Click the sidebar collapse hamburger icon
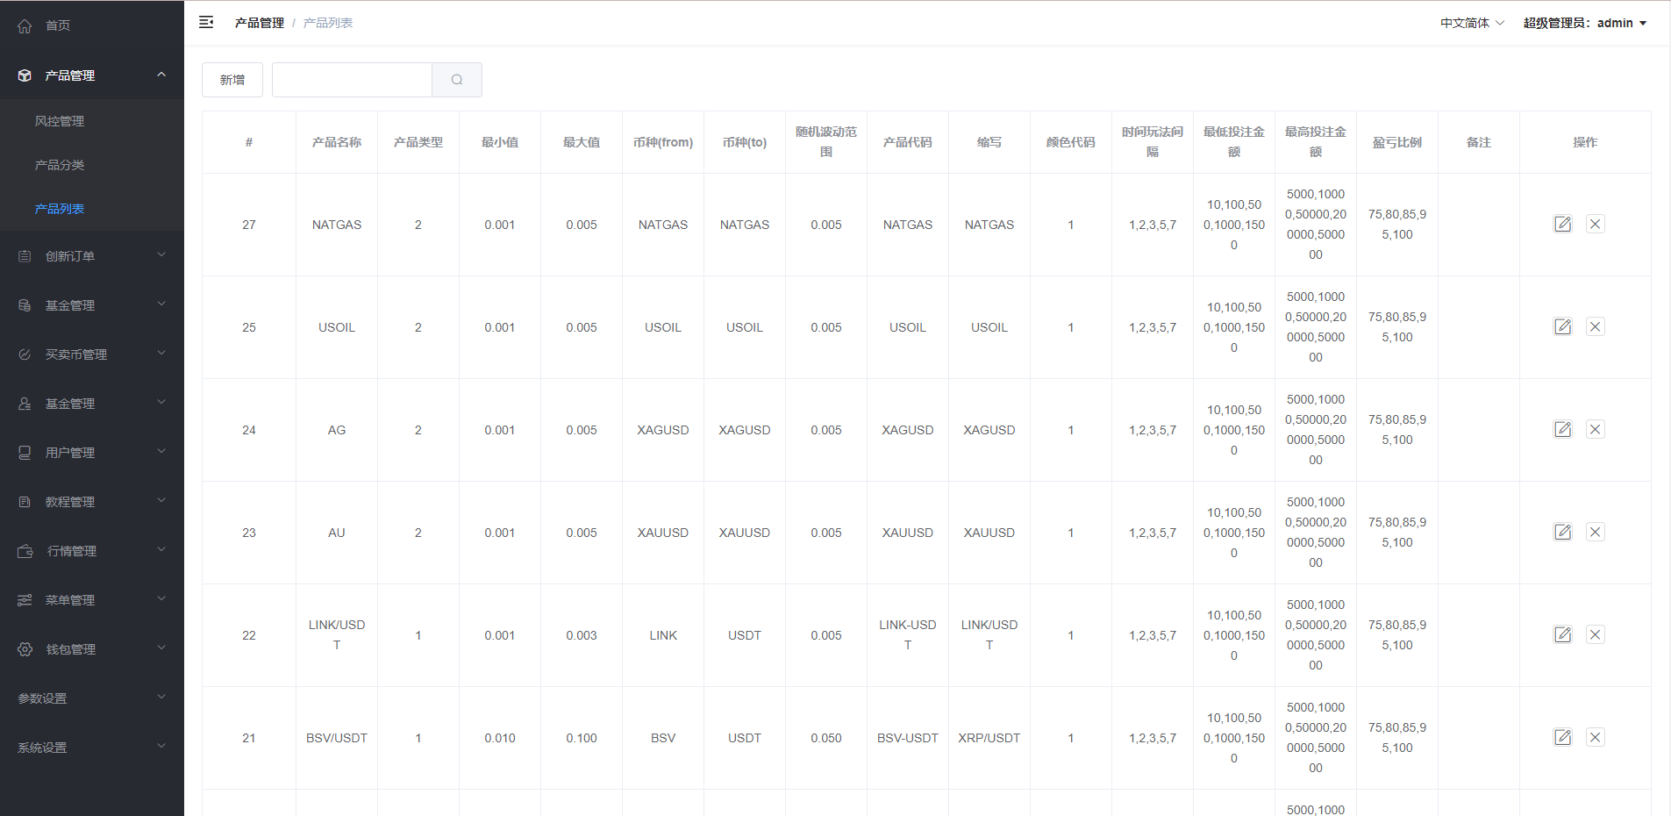The image size is (1671, 816). 206,23
